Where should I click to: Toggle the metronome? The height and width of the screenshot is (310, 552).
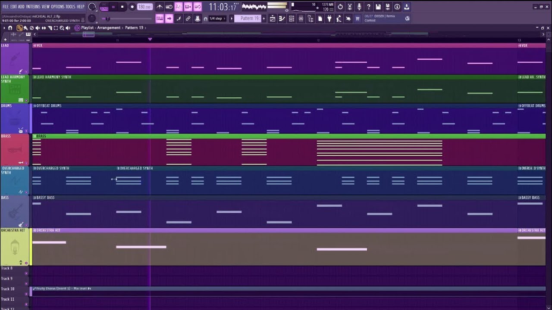(160, 7)
